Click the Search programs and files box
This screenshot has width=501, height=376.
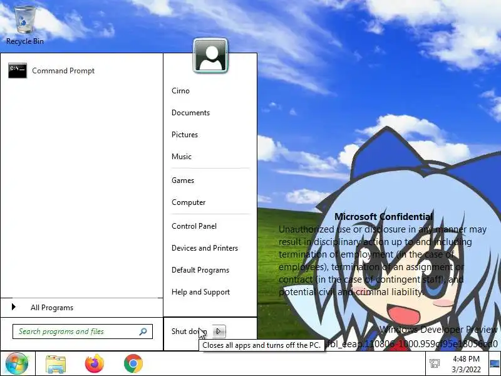click(x=83, y=332)
